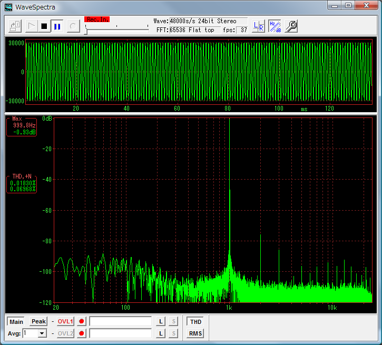Toggle the Hz/dB spectrum mode icon
The image size is (382, 345).
click(275, 26)
